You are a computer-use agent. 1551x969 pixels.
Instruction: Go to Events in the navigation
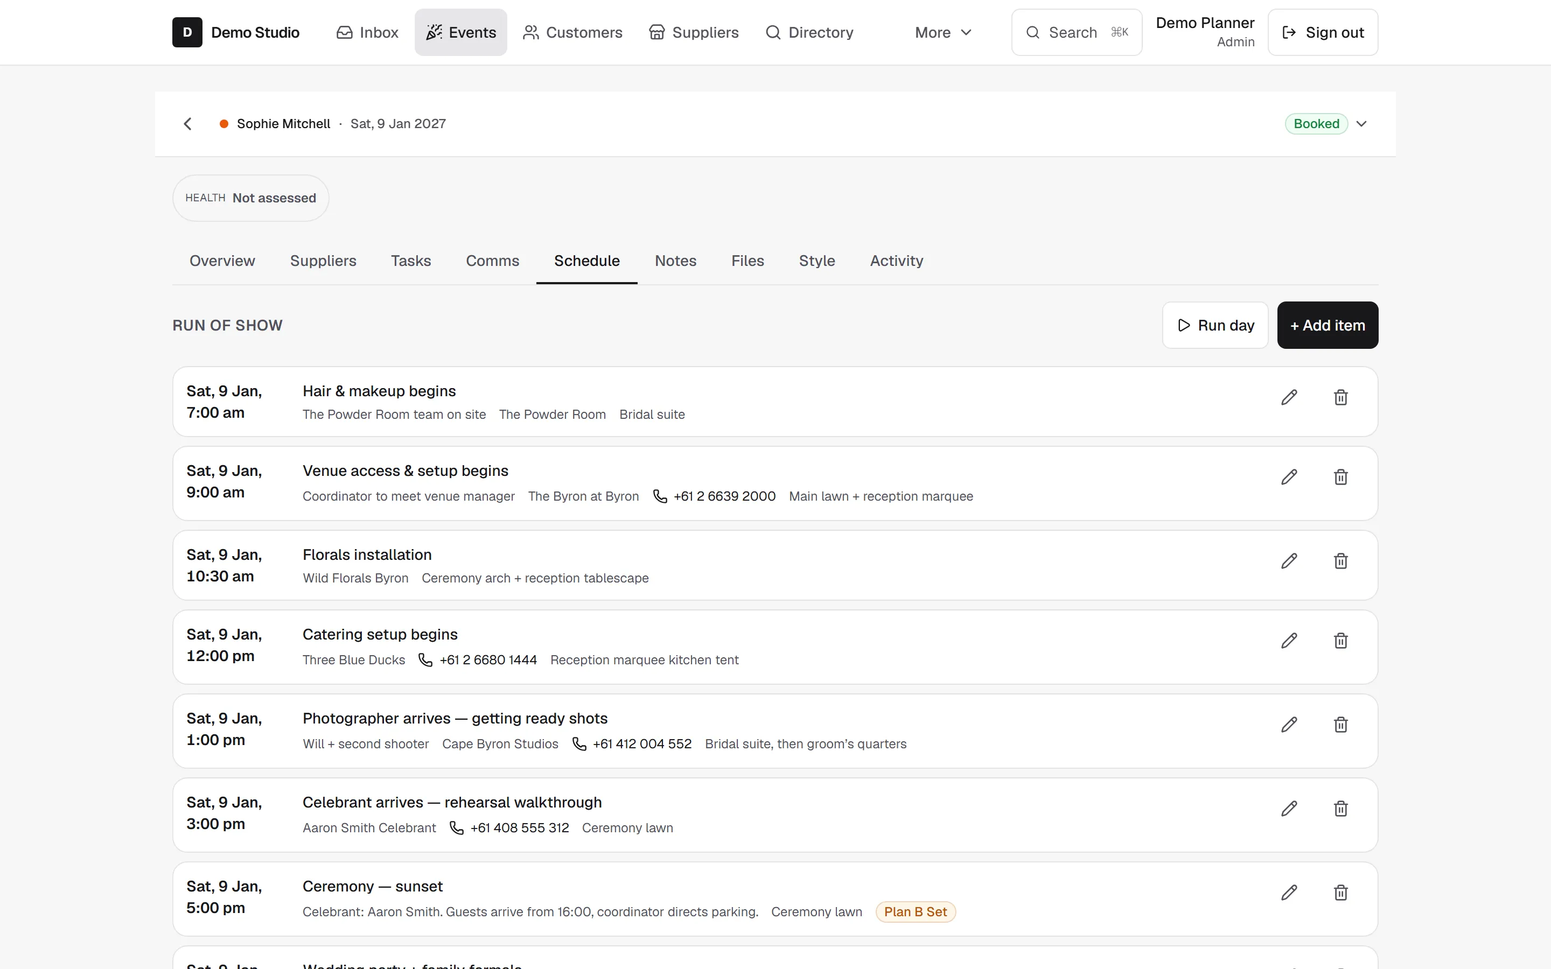coord(461,32)
